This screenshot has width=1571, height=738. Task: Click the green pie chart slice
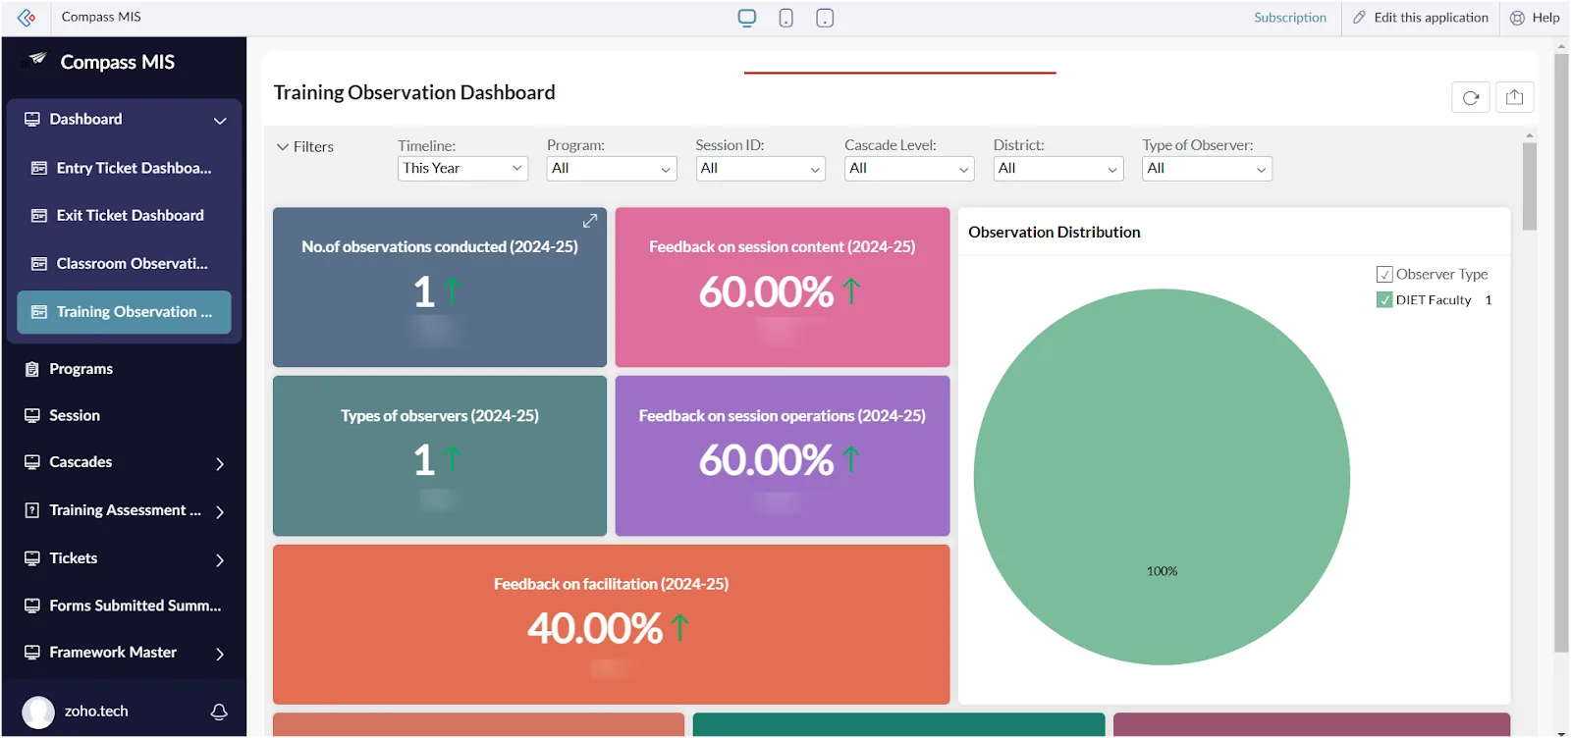coord(1162,477)
